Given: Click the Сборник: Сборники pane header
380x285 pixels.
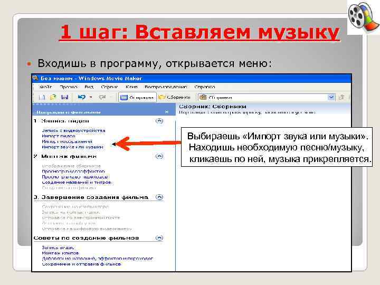Looking at the screenshot, I should click(213, 107).
